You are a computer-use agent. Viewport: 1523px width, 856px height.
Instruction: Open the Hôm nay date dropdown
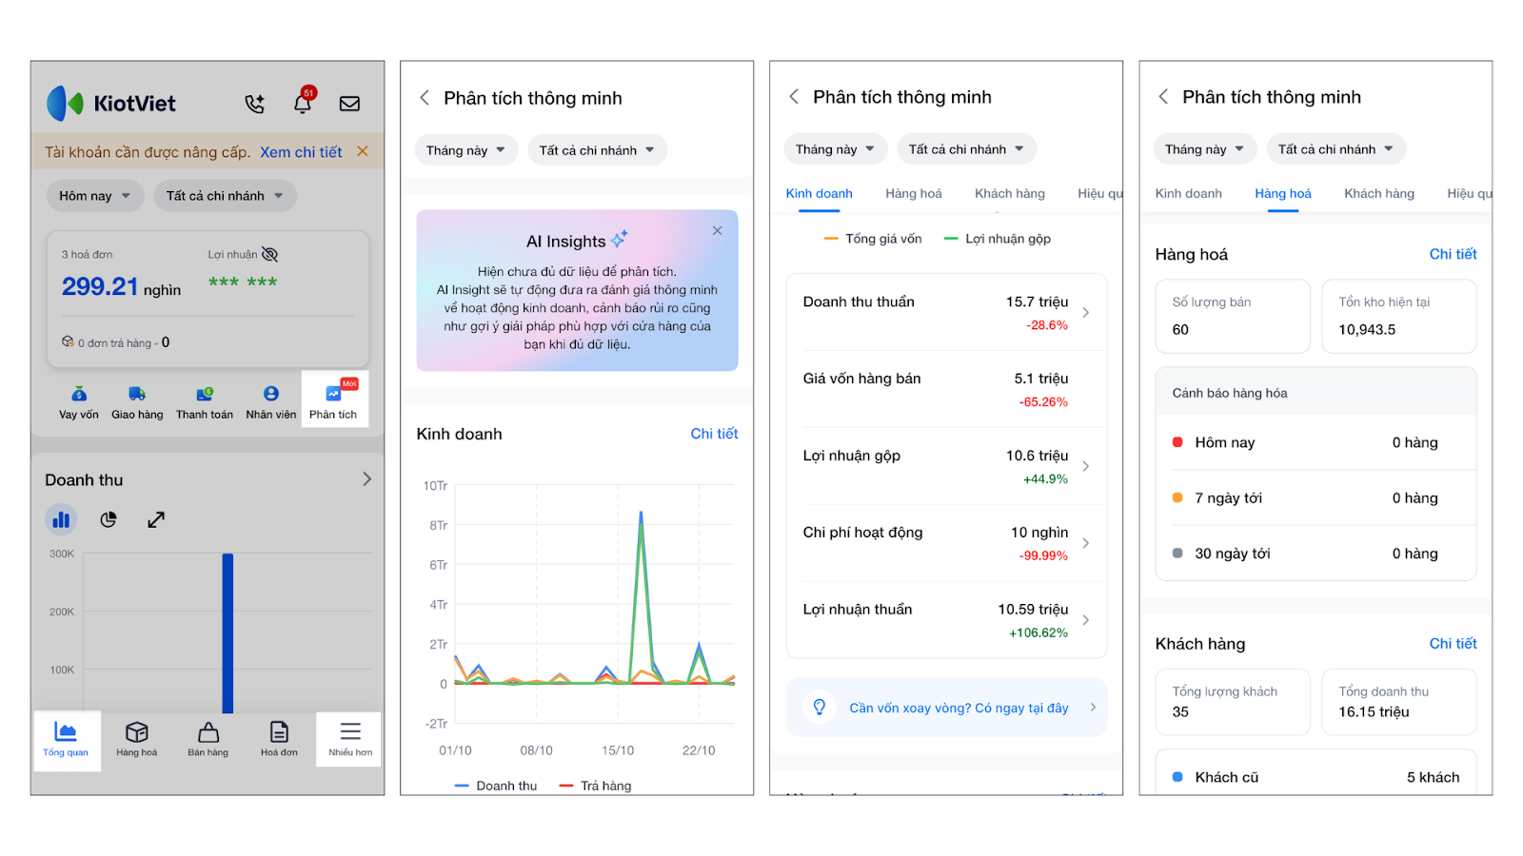(x=95, y=196)
